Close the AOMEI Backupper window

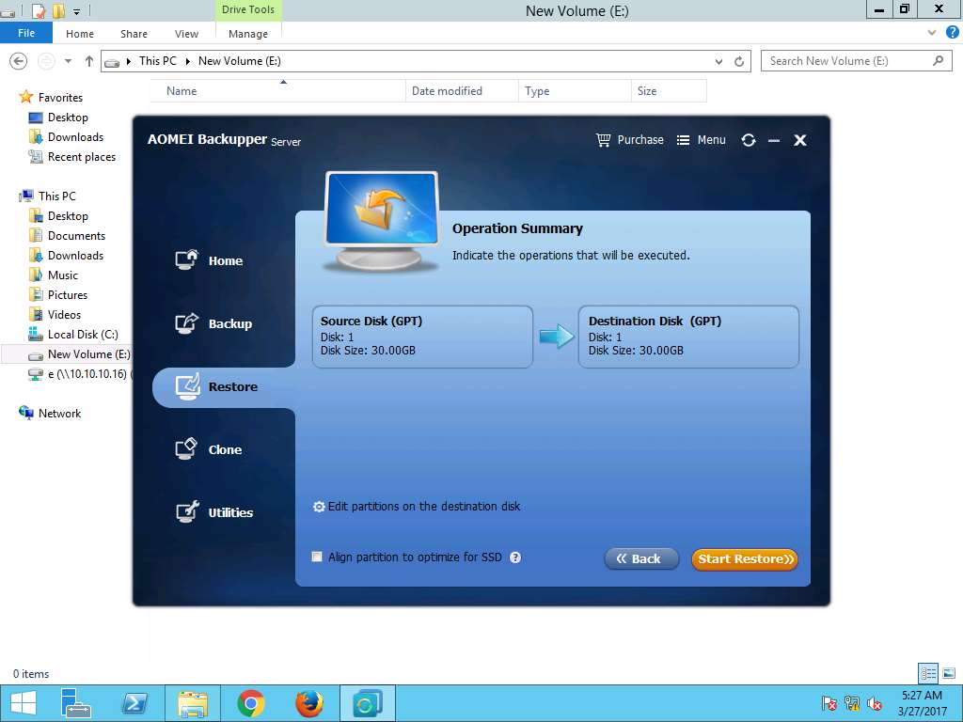799,140
